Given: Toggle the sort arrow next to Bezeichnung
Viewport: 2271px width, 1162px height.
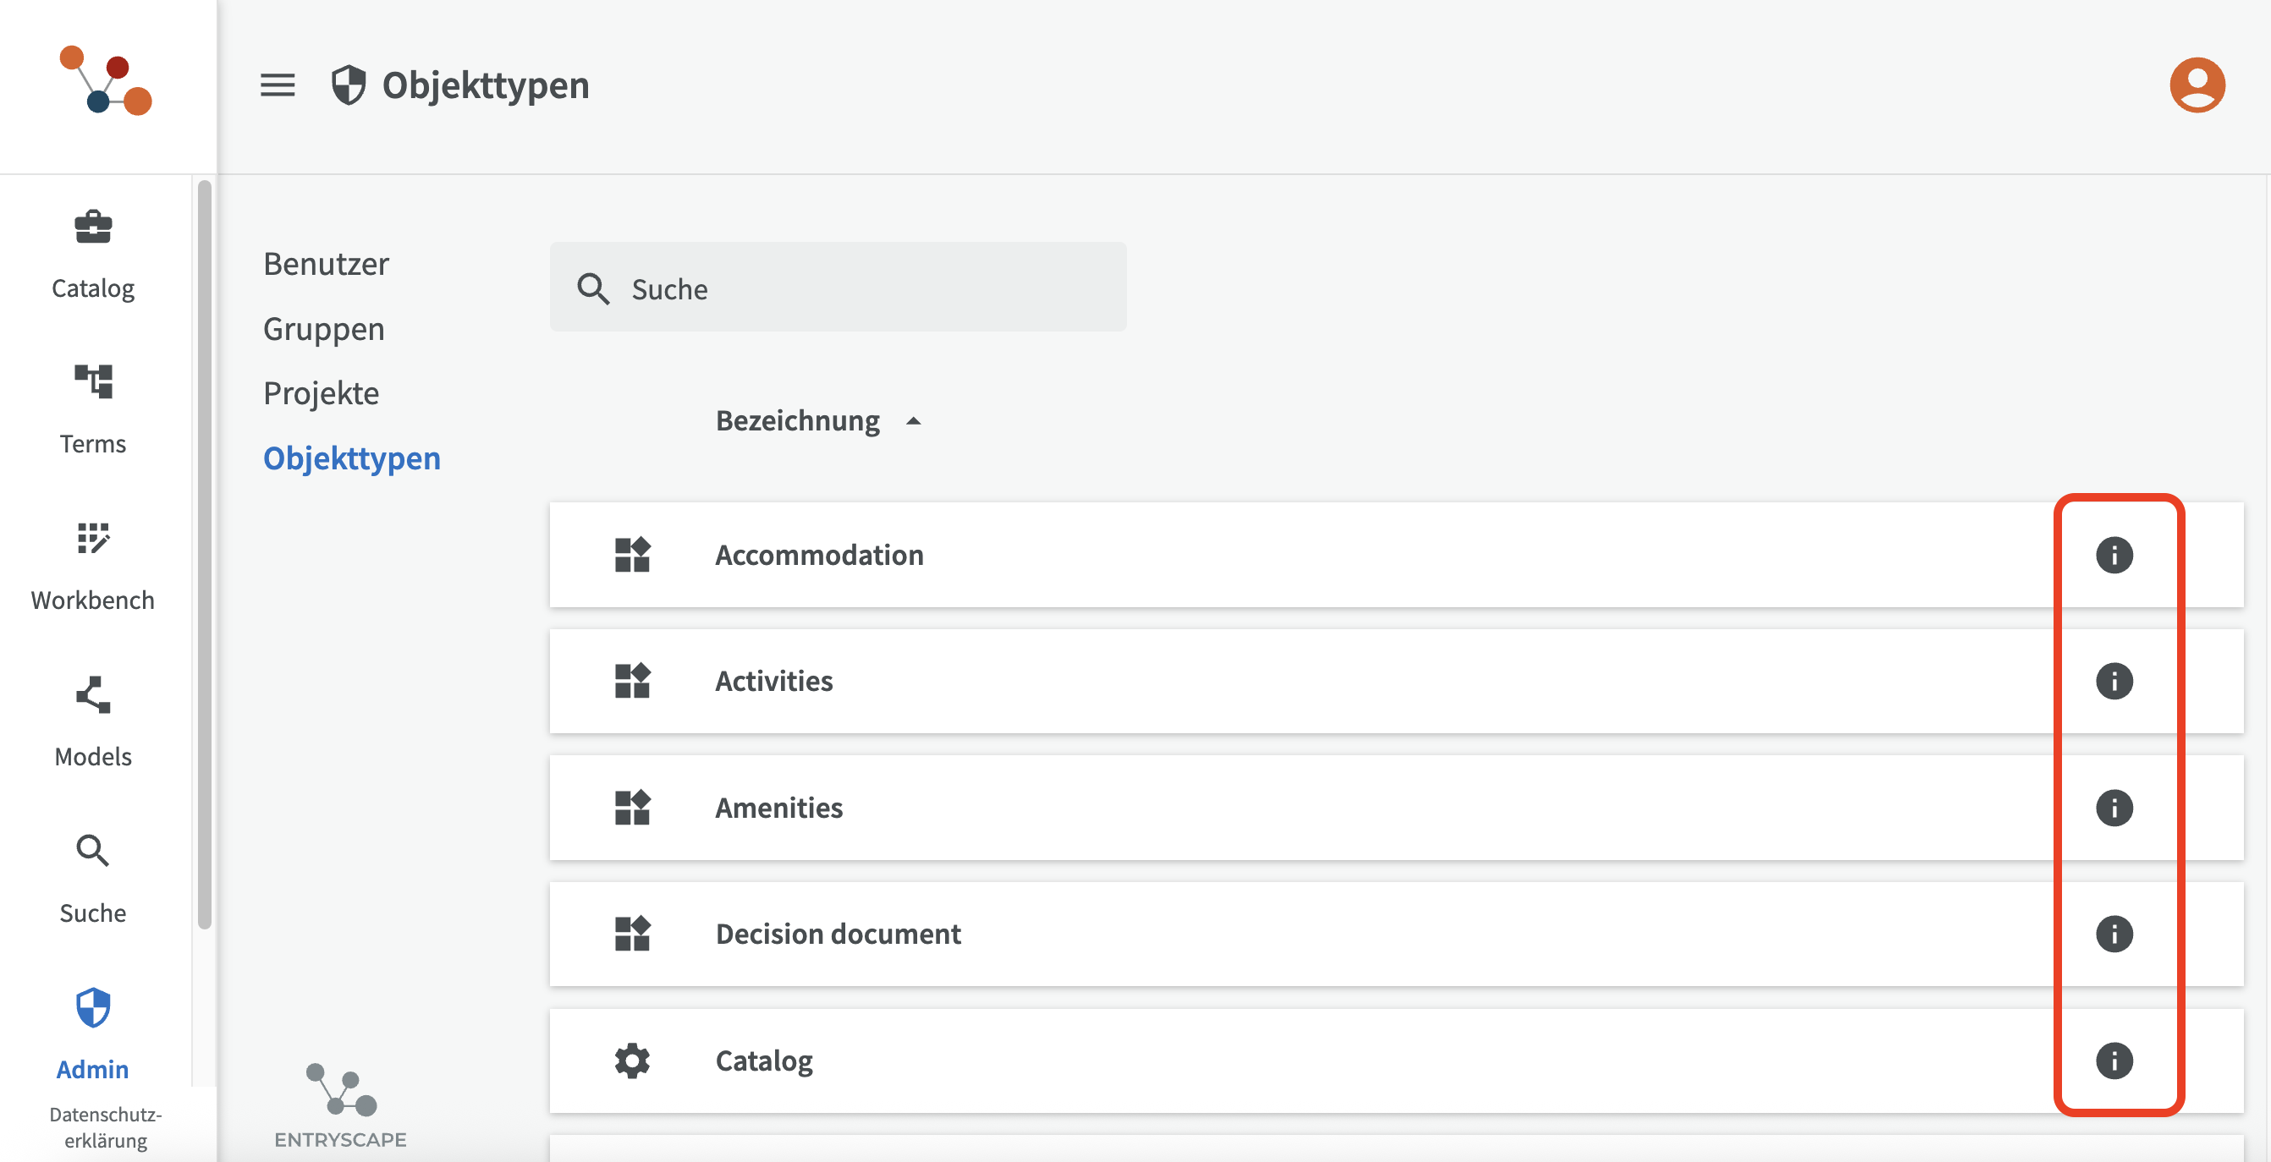Looking at the screenshot, I should 913,421.
